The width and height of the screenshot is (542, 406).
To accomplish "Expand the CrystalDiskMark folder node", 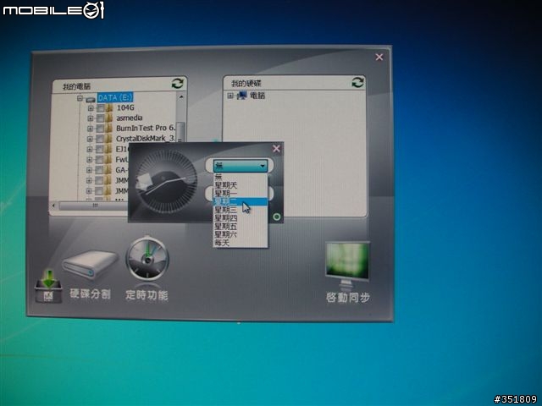I will click(90, 139).
